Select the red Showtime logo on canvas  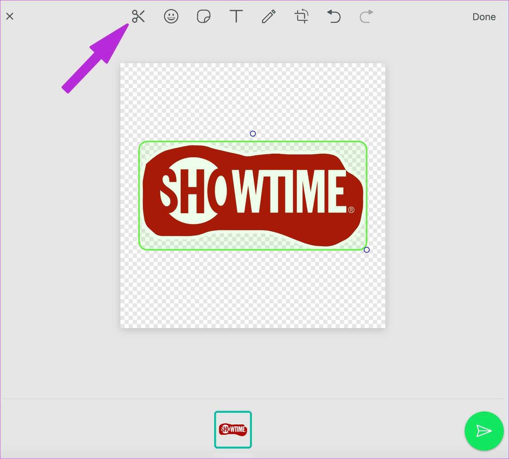point(253,195)
